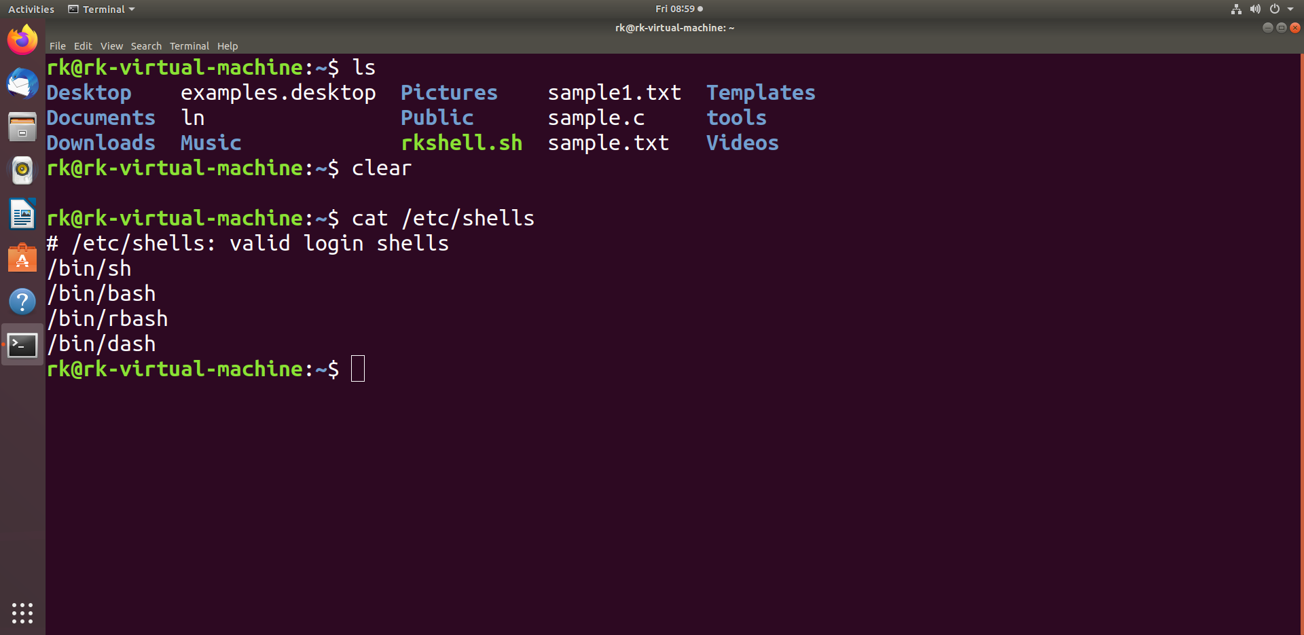
Task: Click Activities in the top bar
Action: (31, 9)
